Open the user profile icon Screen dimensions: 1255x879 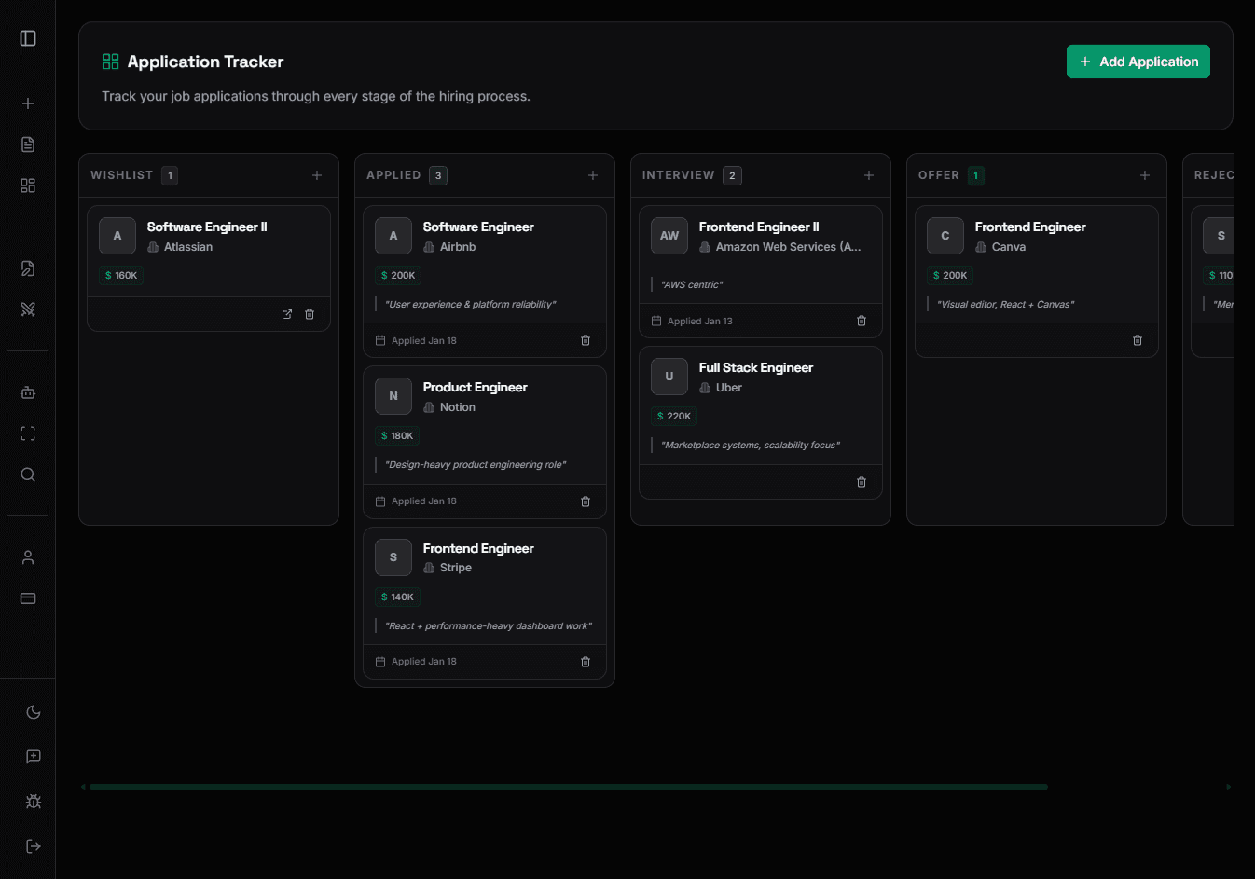[27, 556]
